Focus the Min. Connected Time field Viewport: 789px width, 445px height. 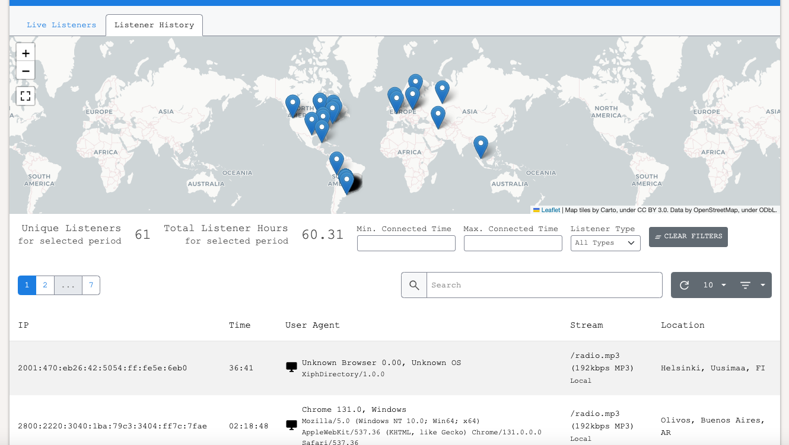coord(406,243)
